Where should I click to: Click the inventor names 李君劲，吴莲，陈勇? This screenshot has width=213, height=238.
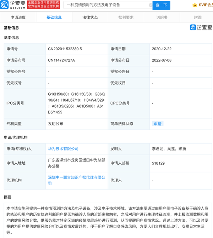click(169, 149)
